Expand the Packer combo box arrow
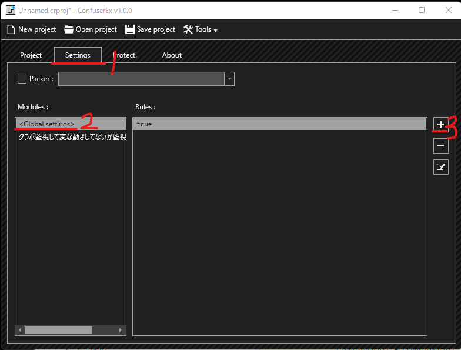 coord(229,79)
